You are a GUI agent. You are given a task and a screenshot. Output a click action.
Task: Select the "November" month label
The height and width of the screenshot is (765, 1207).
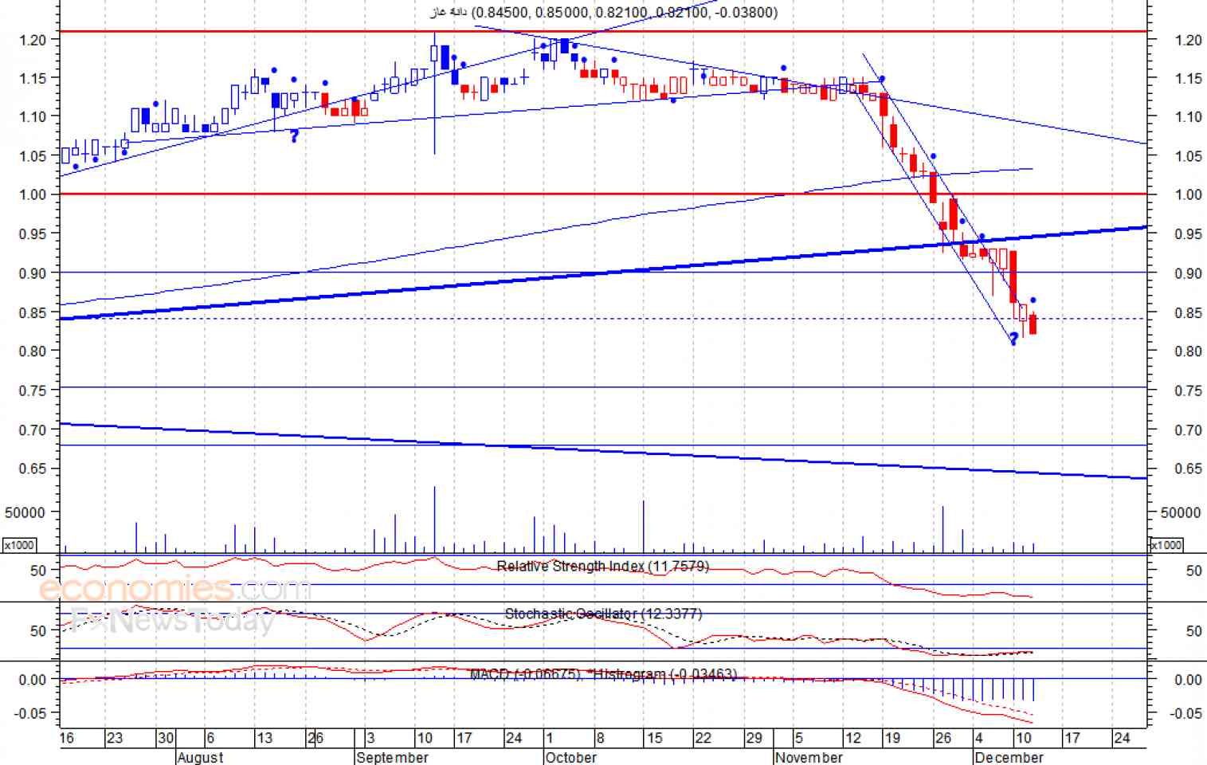(x=809, y=757)
